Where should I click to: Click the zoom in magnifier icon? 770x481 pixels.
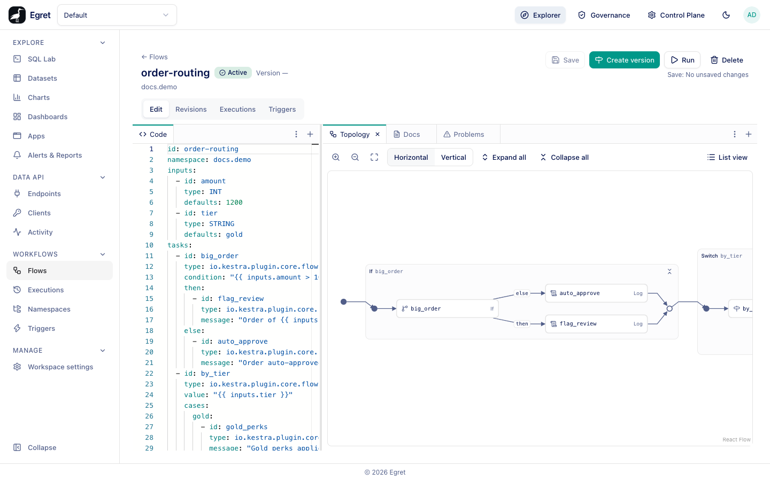(x=336, y=157)
